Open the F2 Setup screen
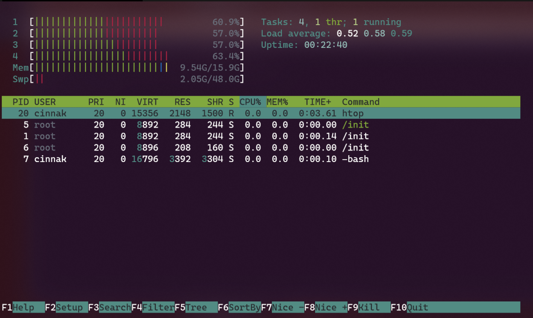The image size is (533, 318). [67, 307]
